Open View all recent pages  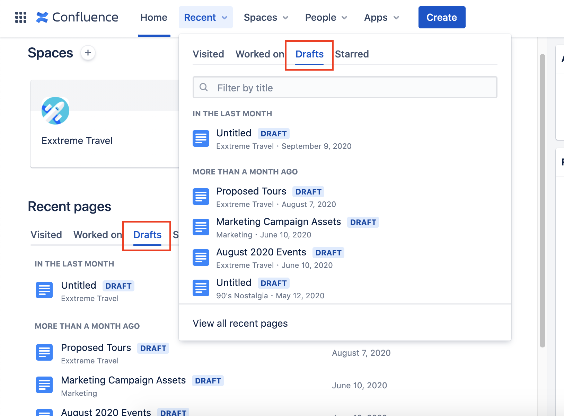240,323
